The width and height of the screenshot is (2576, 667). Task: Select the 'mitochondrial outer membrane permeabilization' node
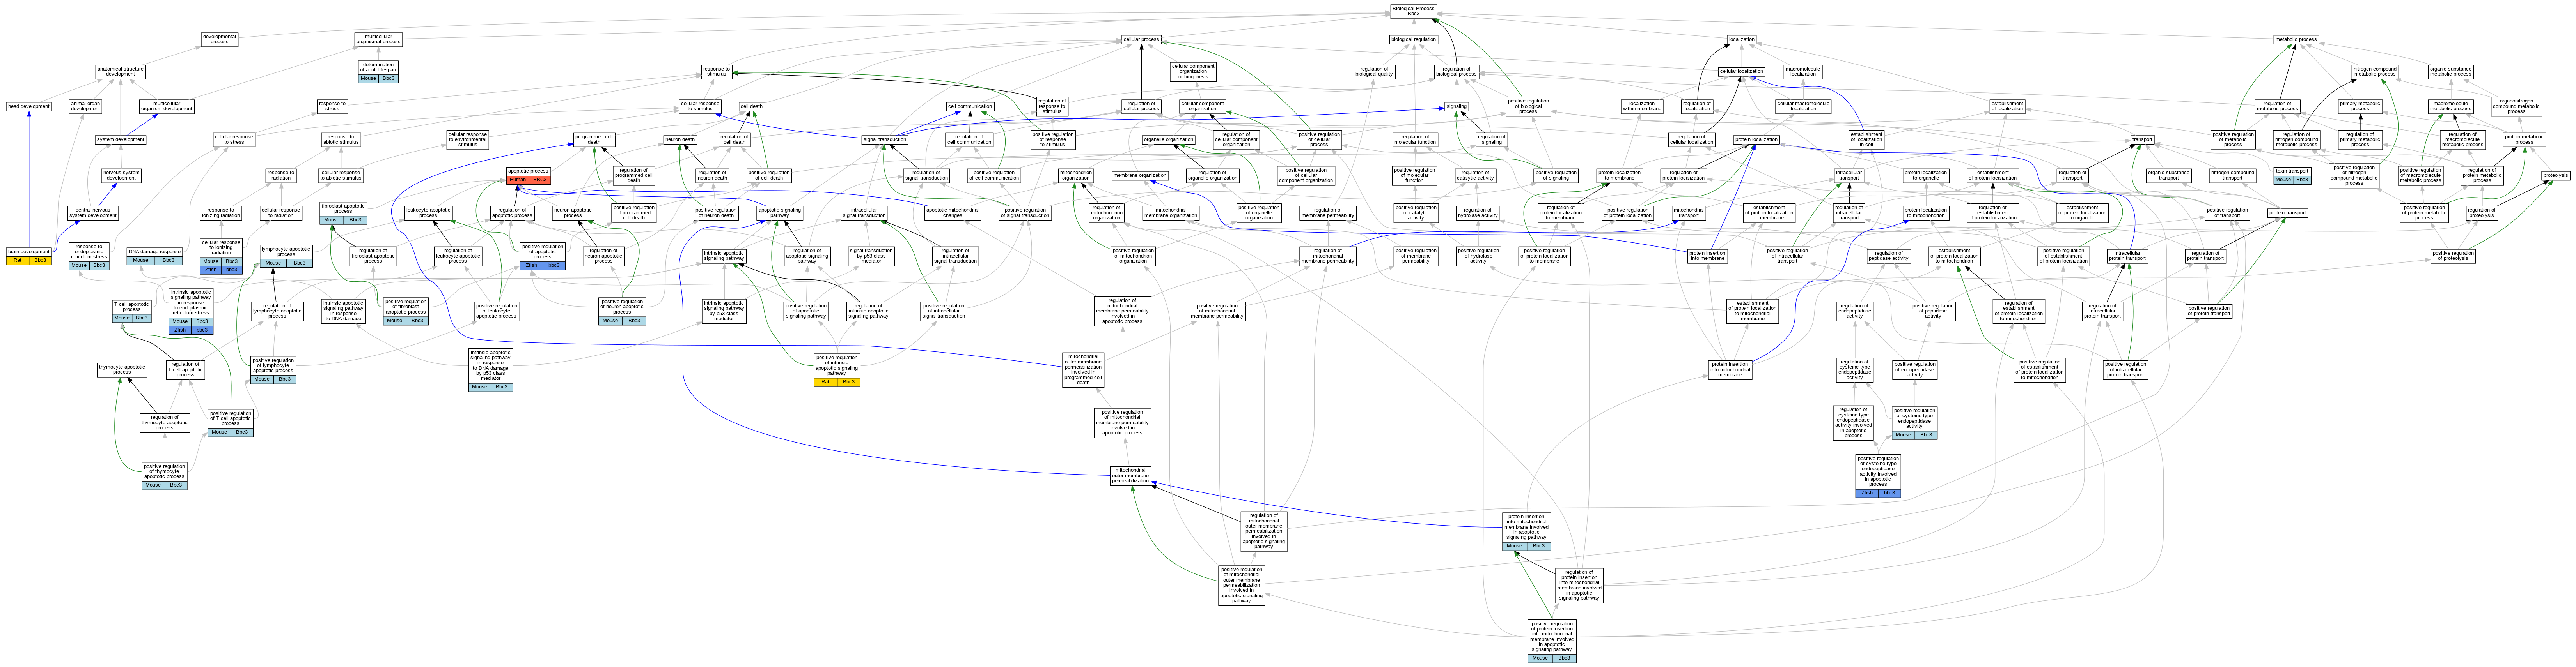[x=1130, y=475]
